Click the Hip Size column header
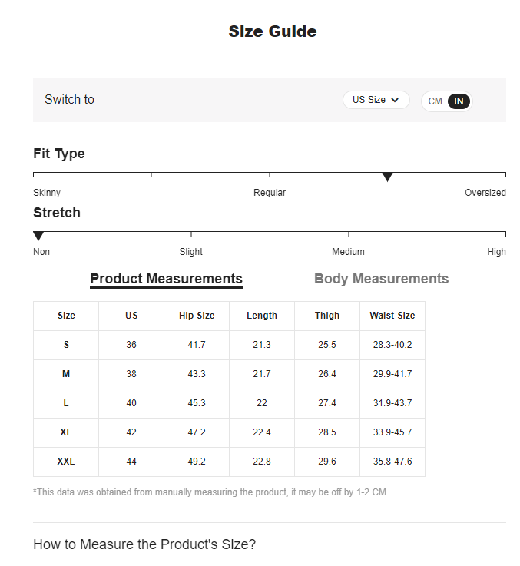 point(197,316)
